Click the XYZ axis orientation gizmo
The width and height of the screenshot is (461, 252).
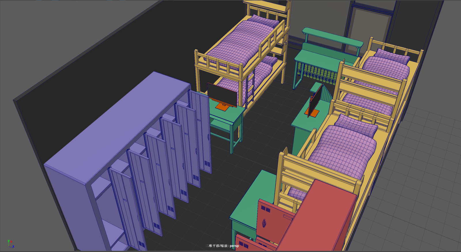click(x=11, y=244)
